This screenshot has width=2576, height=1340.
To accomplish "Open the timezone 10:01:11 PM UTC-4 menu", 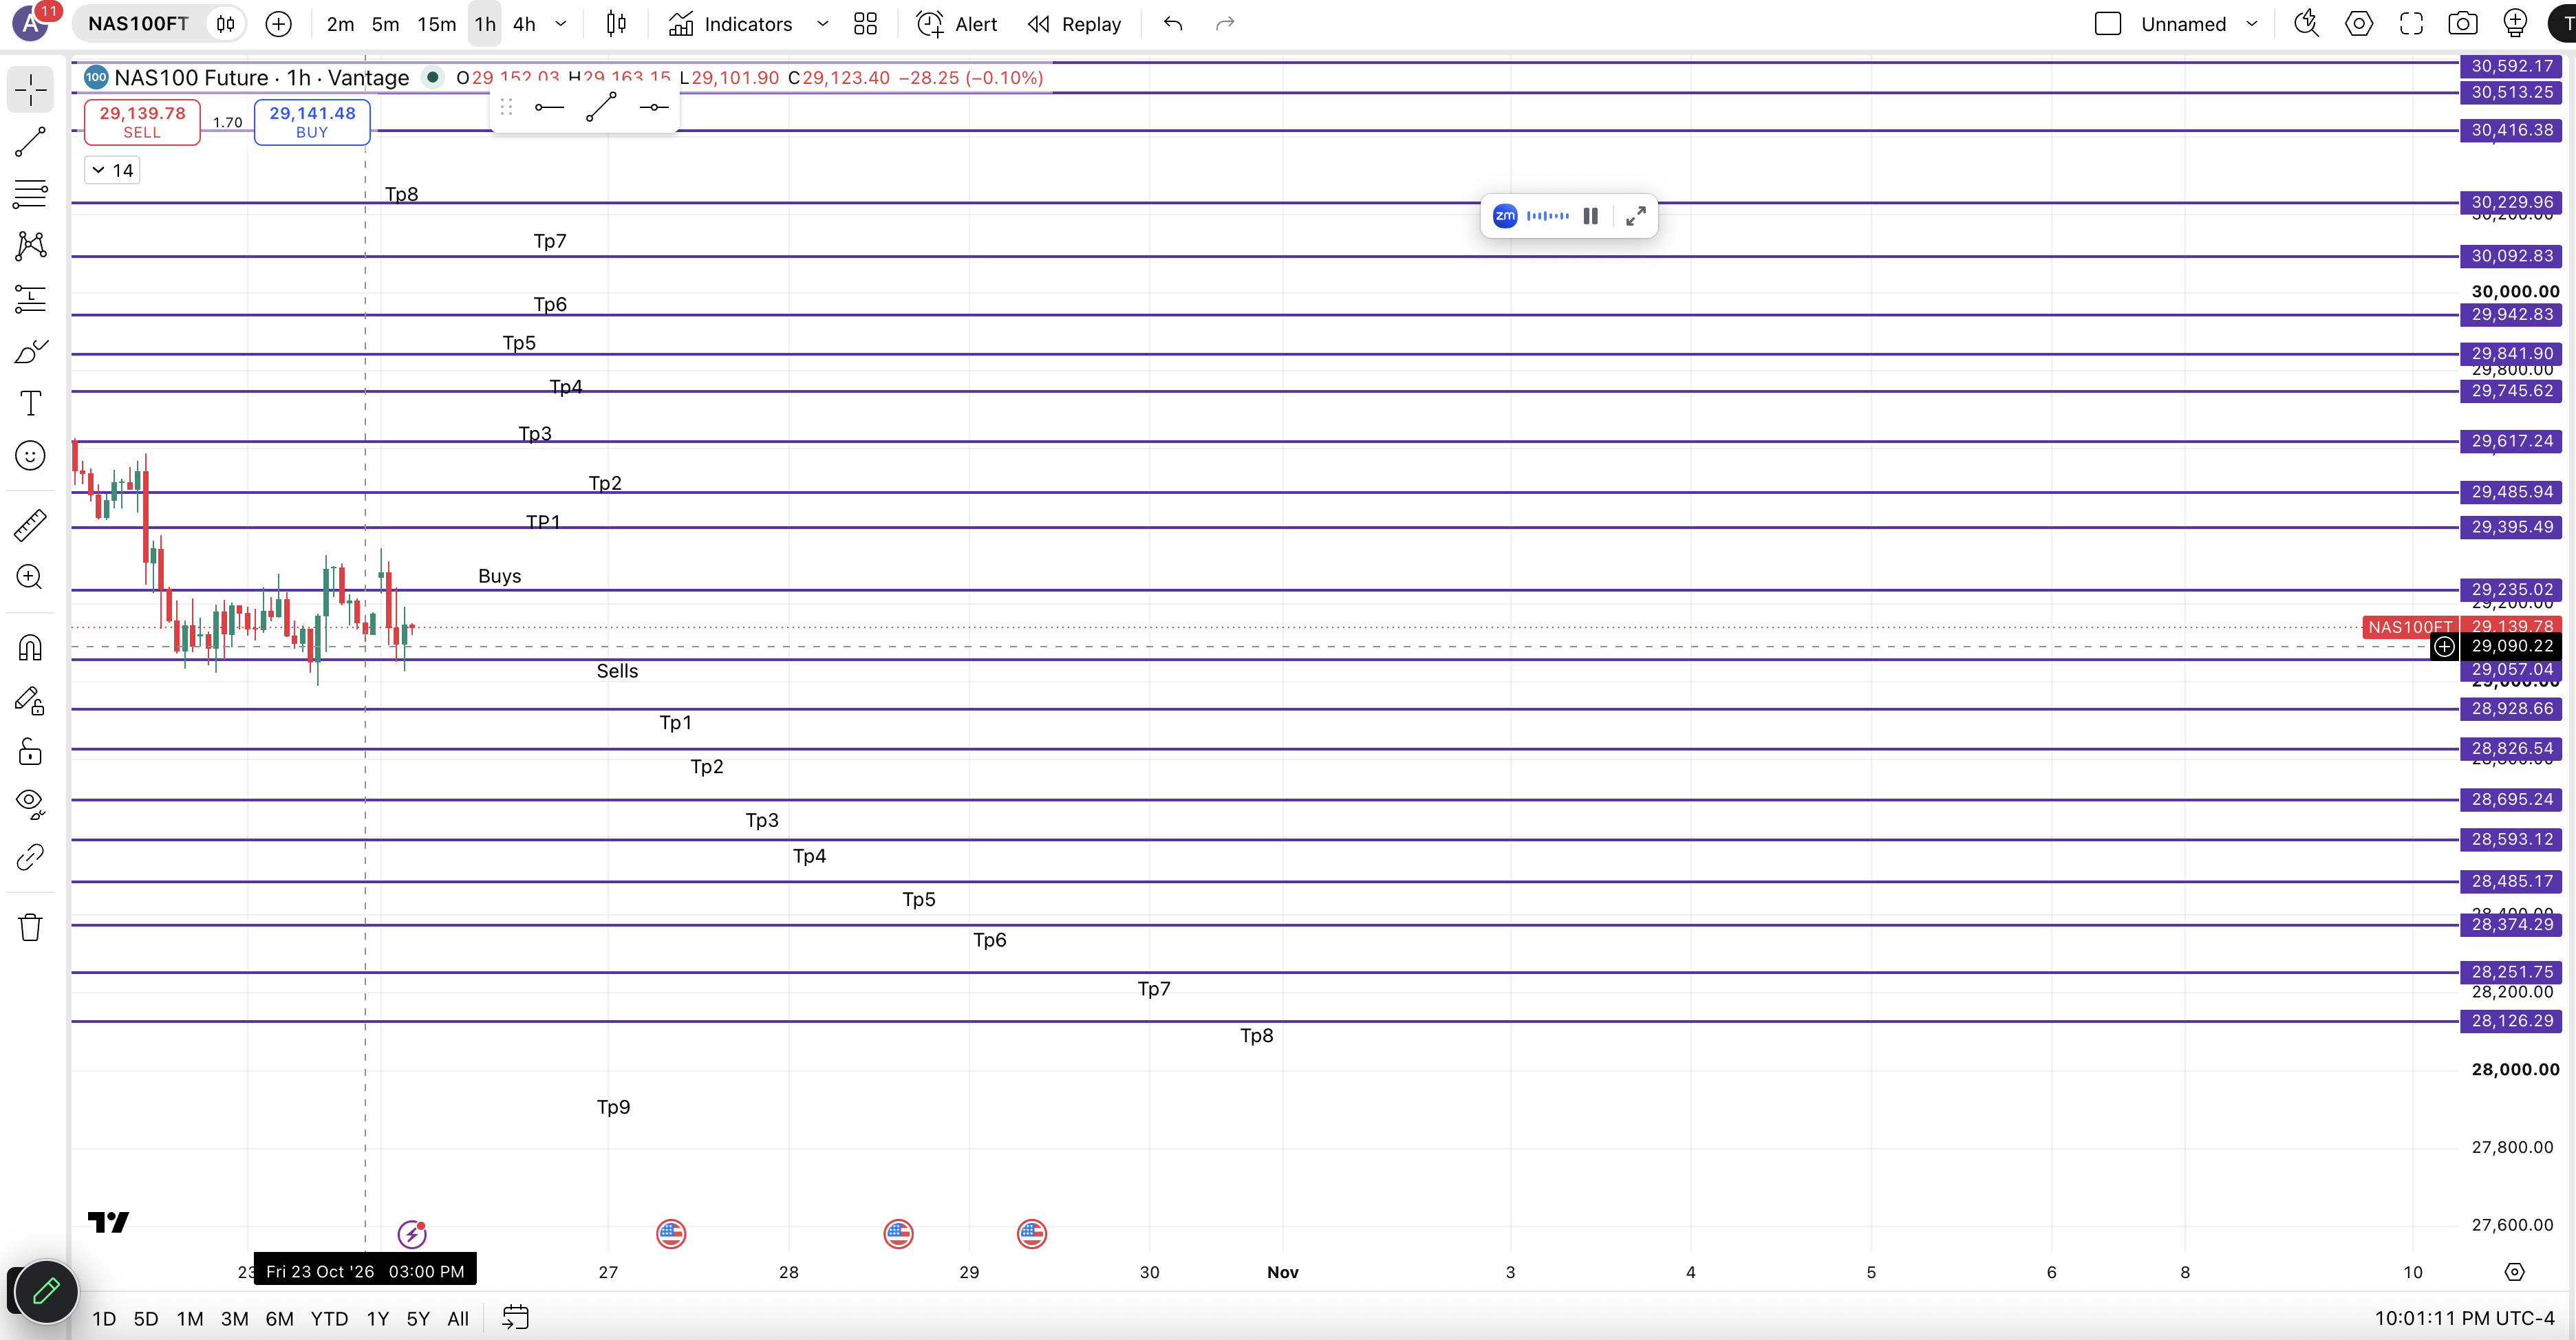I will coord(2464,1318).
